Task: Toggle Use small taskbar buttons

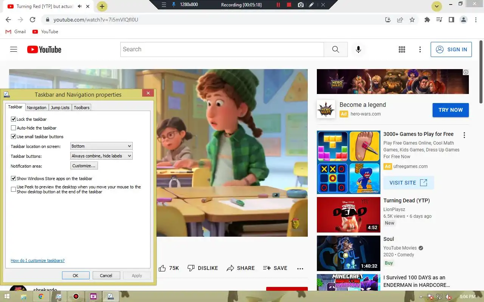Action: pyautogui.click(x=14, y=137)
